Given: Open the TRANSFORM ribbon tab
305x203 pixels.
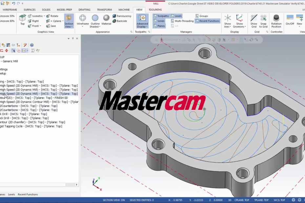Looking at the screenshot, I should (x=105, y=10).
